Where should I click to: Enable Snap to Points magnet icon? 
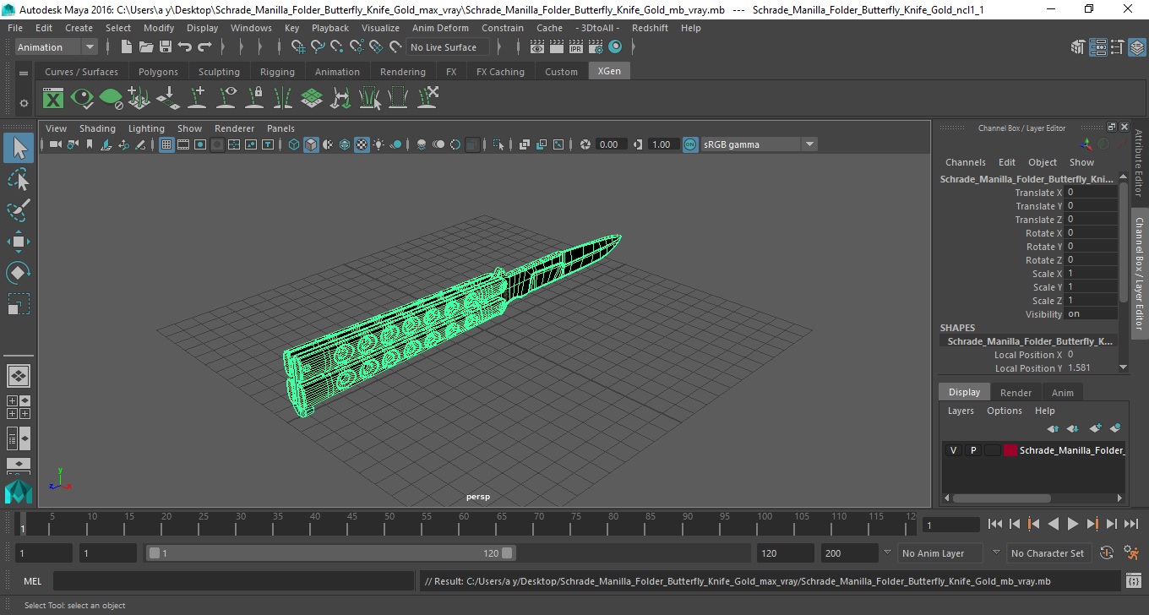pos(337,47)
